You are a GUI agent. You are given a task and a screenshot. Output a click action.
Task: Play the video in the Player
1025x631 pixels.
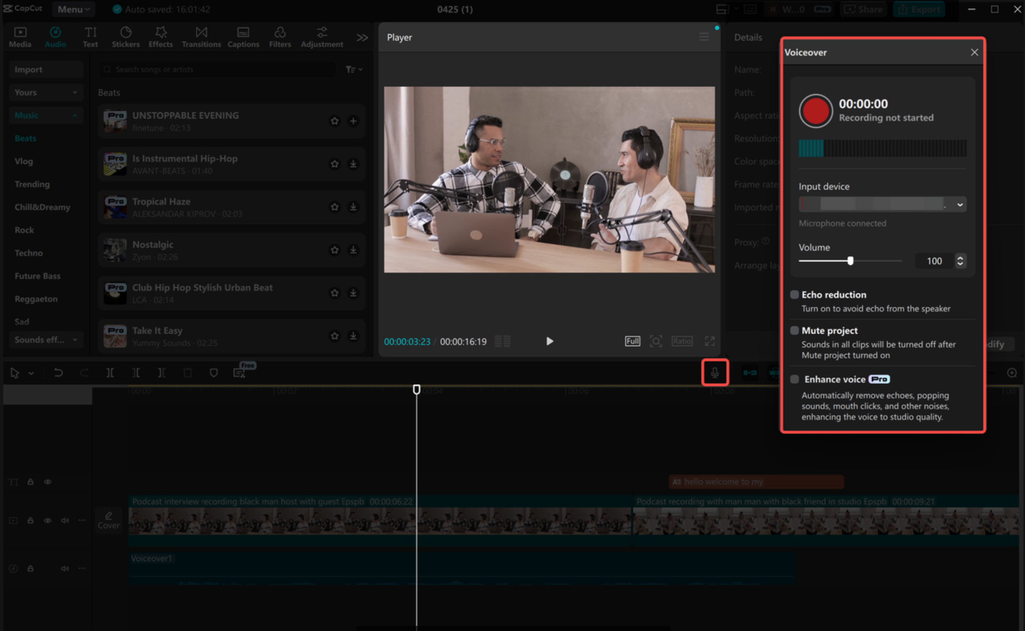[550, 341]
